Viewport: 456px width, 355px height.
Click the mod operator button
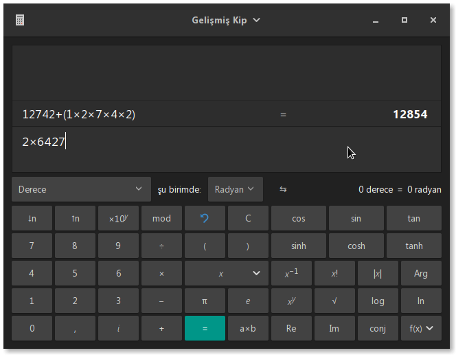coord(161,218)
